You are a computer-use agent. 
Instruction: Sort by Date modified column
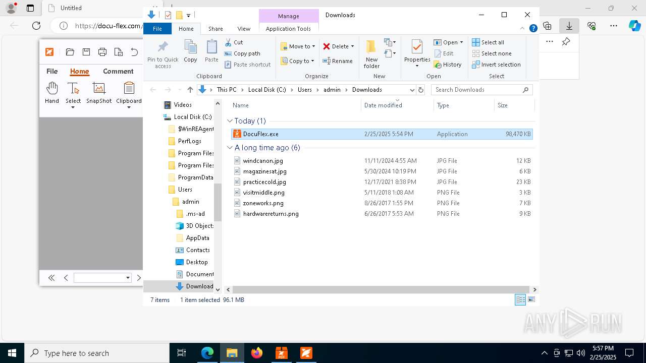[x=397, y=105]
